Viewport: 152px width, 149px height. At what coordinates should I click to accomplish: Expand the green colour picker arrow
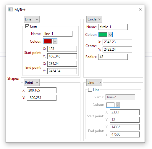coord(110,35)
